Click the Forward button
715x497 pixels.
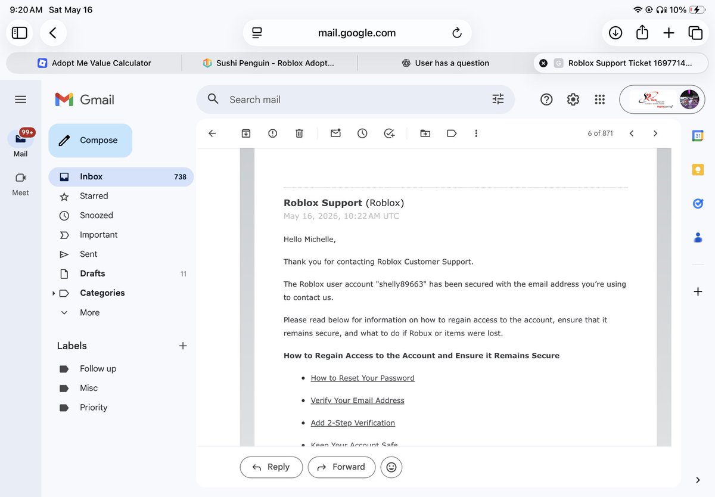[x=341, y=467]
